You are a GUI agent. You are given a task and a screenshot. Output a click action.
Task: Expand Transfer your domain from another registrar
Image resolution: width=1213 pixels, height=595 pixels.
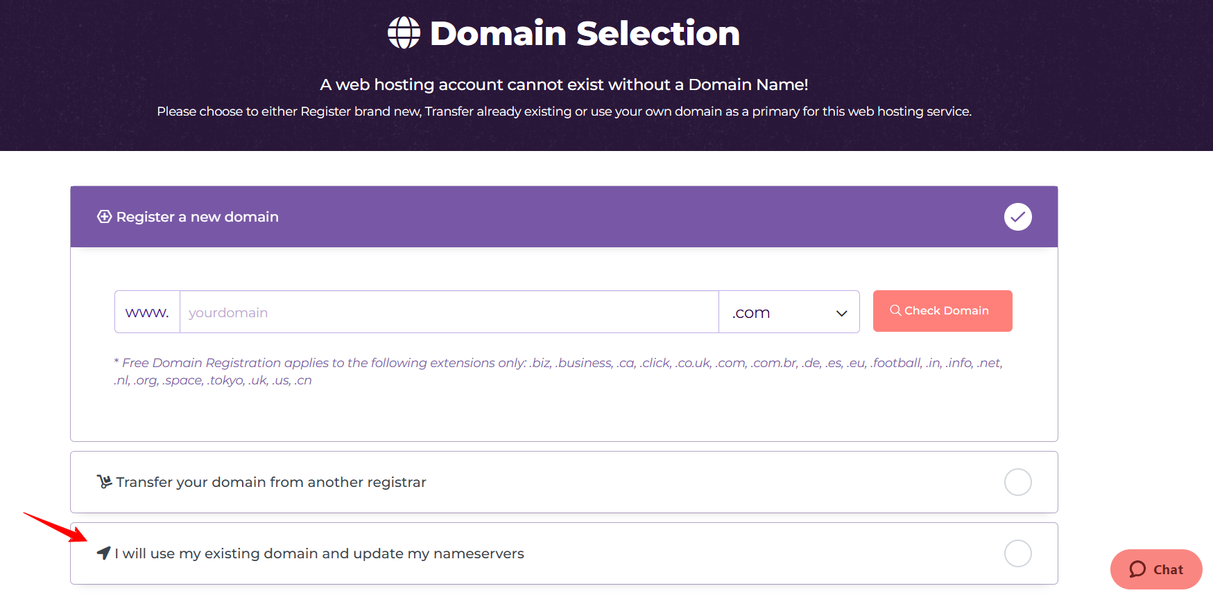tap(564, 482)
